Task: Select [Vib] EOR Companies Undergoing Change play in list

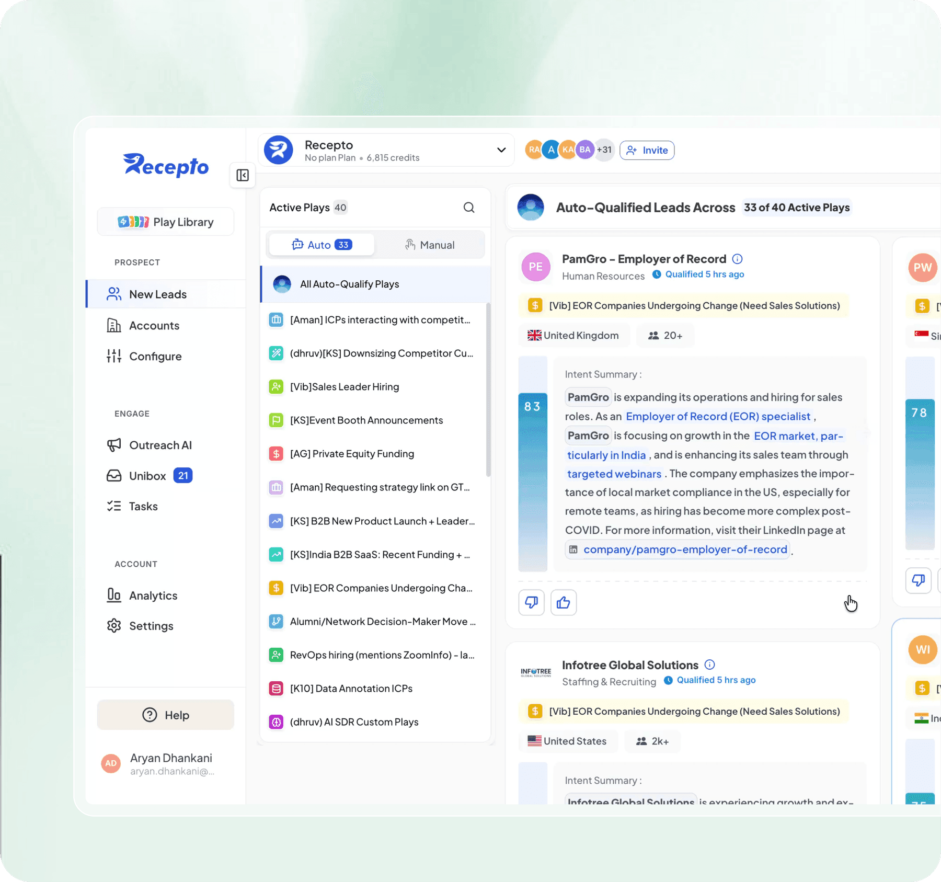Action: coord(374,588)
